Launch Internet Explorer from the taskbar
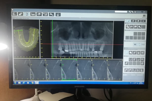Image resolution: width=152 pixels, height=101 pixels. click(x=24, y=83)
